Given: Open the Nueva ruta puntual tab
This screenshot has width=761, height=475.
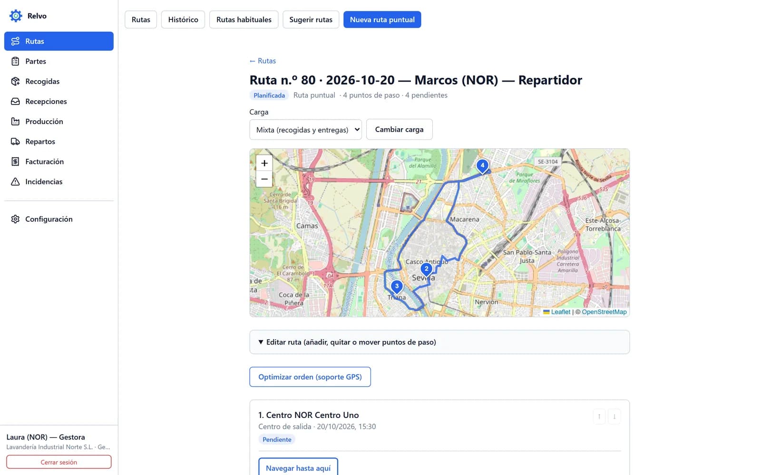Looking at the screenshot, I should point(382,19).
